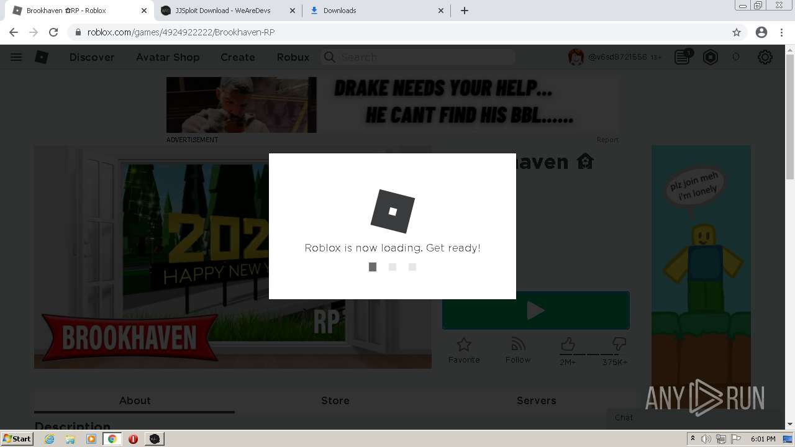Select the About tab
Screen dimensions: 795x447
coord(135,400)
